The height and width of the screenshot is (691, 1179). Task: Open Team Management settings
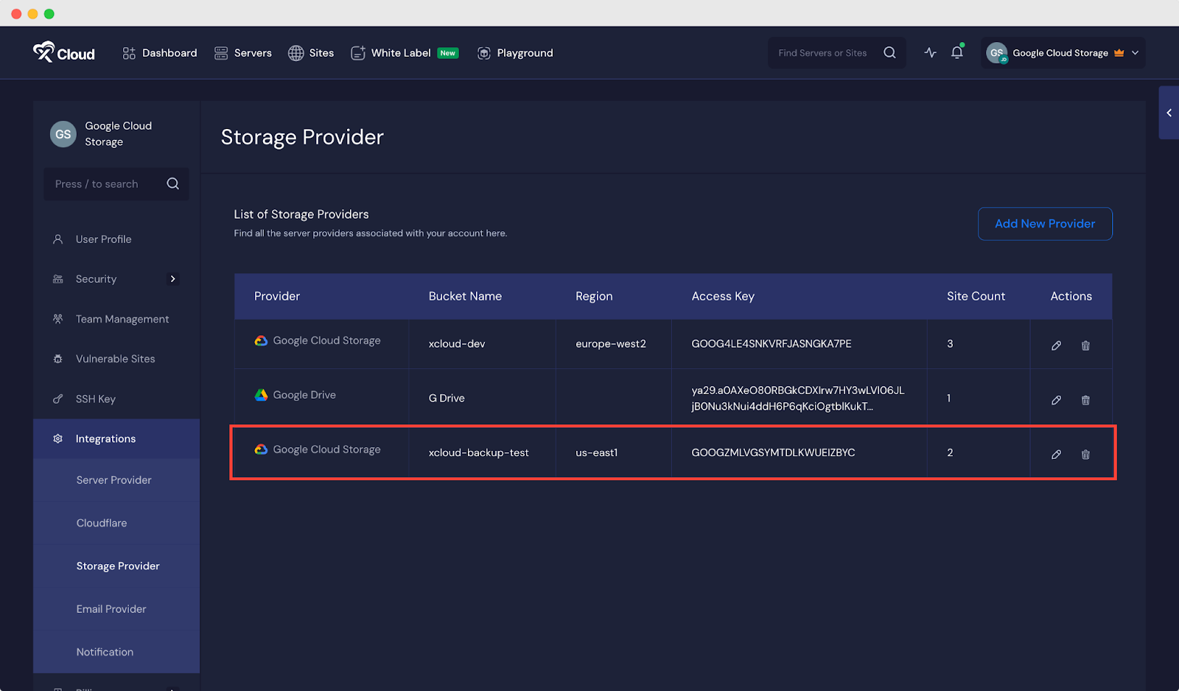click(121, 318)
